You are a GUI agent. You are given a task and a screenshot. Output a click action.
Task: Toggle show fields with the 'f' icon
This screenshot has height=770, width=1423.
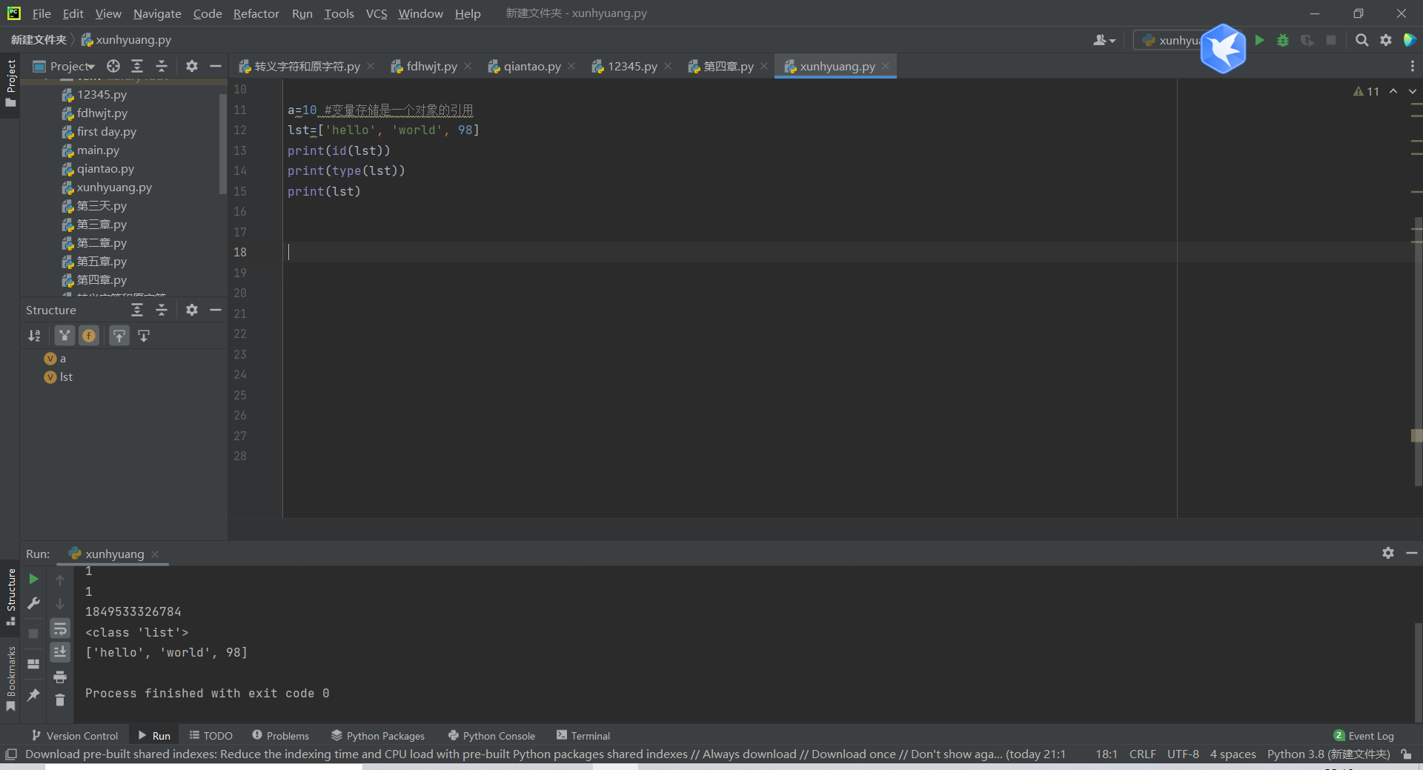[x=89, y=336]
